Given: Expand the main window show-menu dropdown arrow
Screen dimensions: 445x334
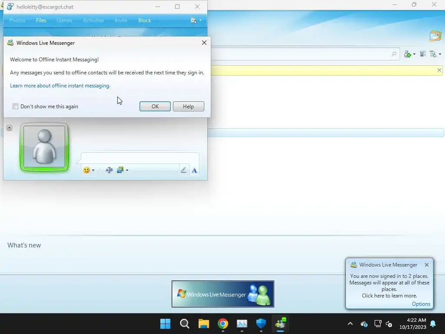Looking at the screenshot, I should tap(440, 54).
